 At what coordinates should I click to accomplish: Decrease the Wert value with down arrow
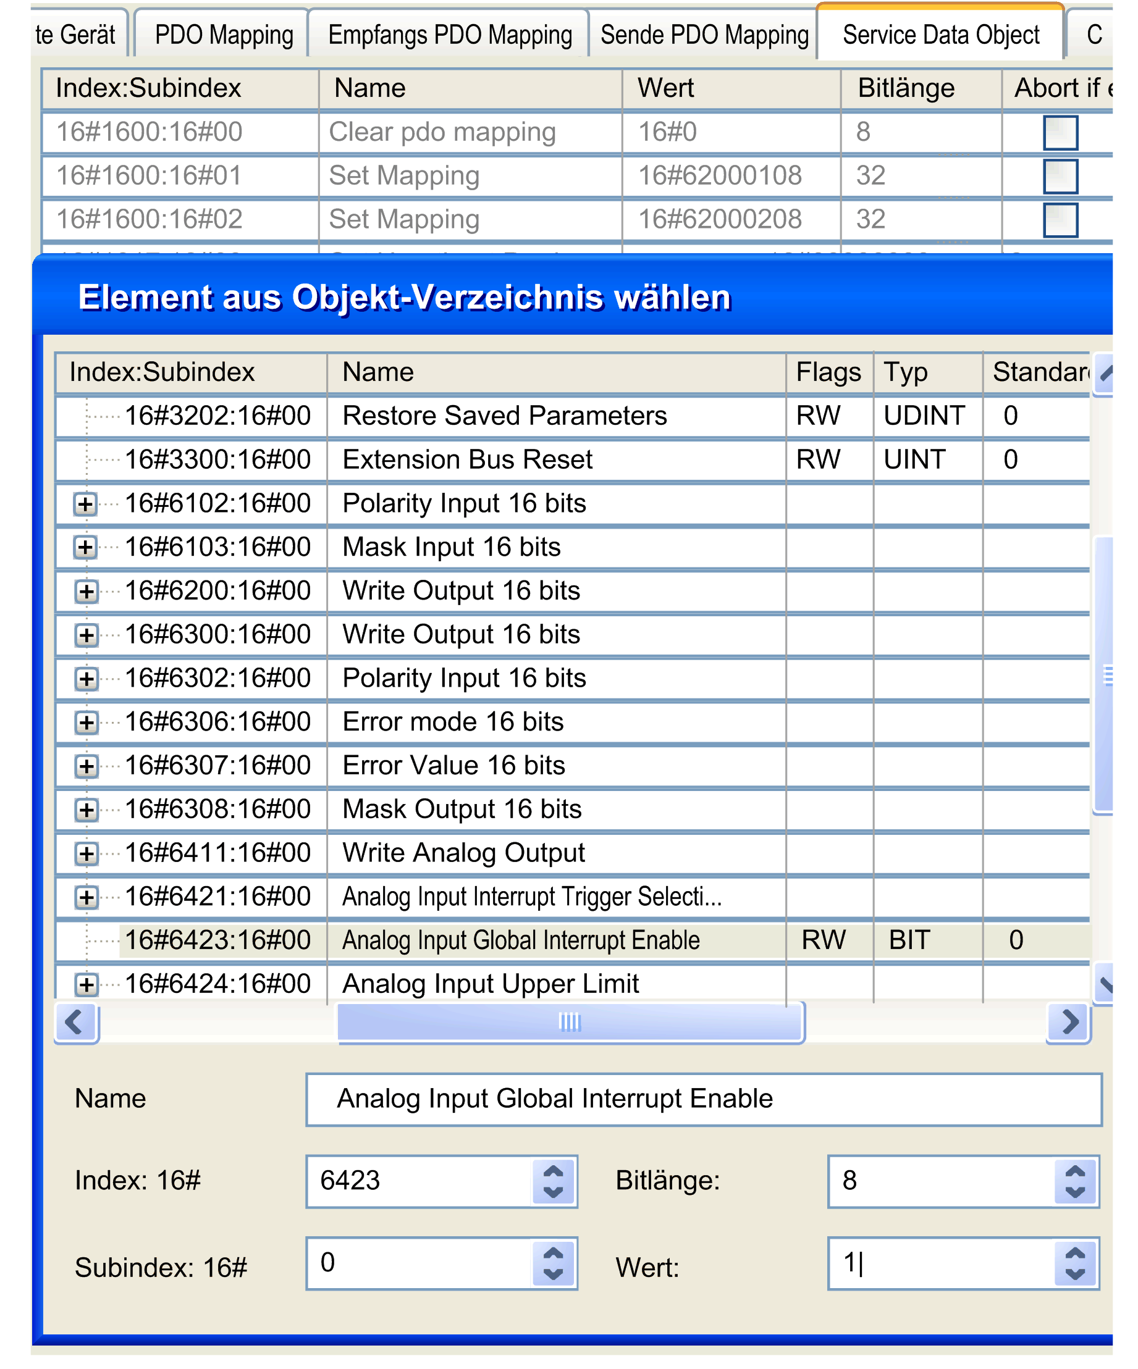click(x=1075, y=1274)
